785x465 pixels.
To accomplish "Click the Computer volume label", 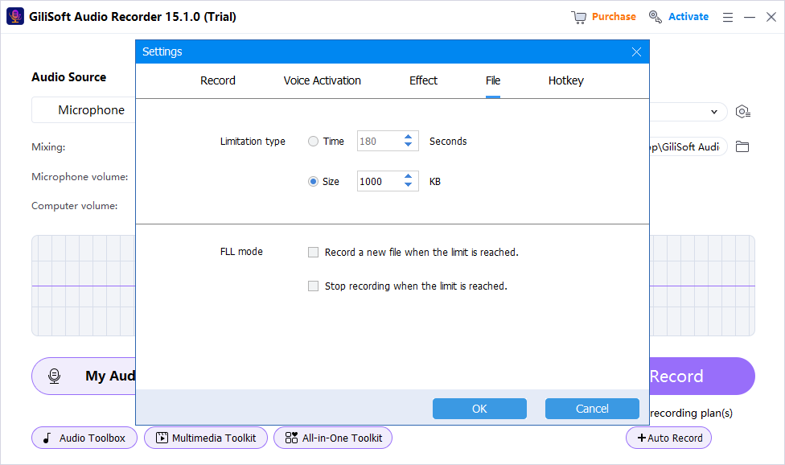I will click(75, 206).
